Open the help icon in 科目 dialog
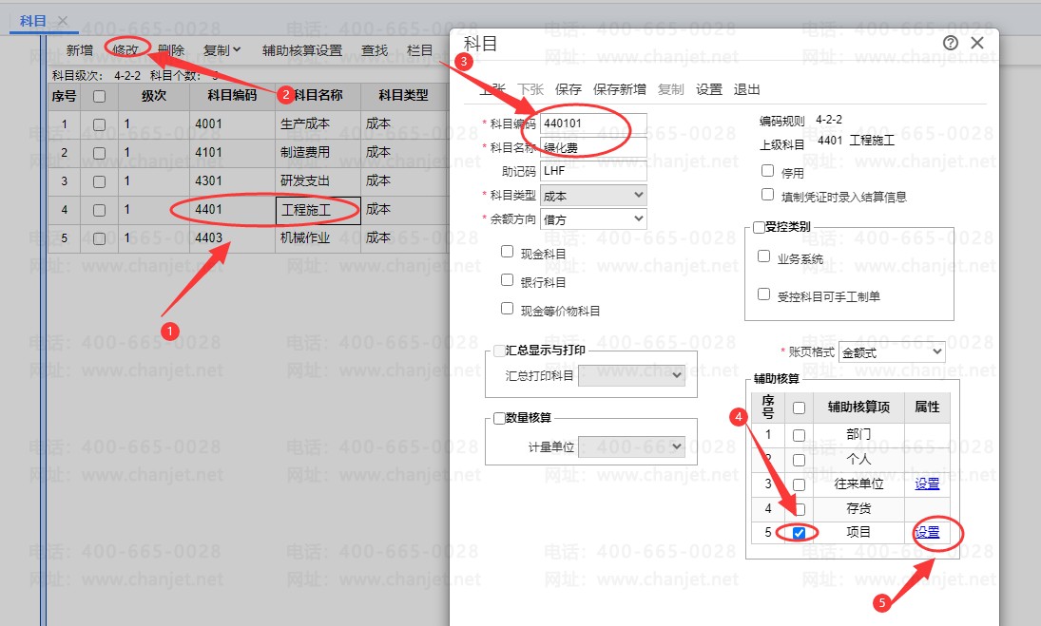1041x626 pixels. 950,43
